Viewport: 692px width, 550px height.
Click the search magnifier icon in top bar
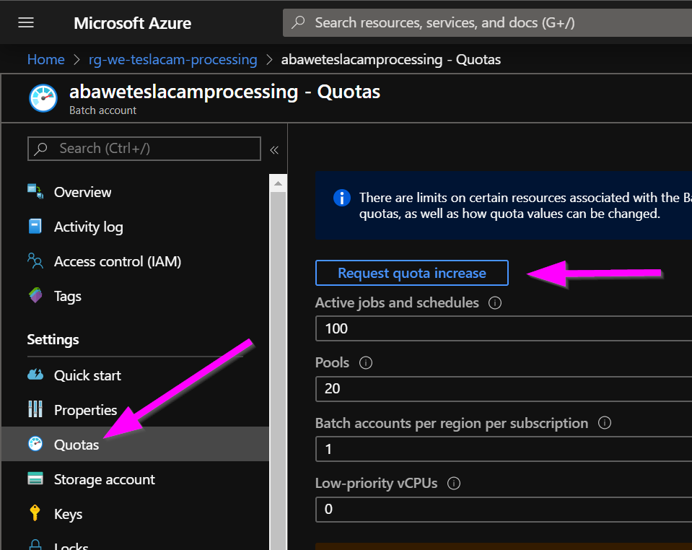pyautogui.click(x=298, y=22)
